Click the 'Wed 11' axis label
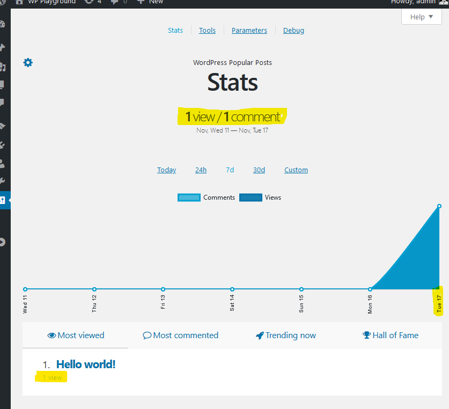Viewport: 449px width, 409px height. (x=25, y=304)
